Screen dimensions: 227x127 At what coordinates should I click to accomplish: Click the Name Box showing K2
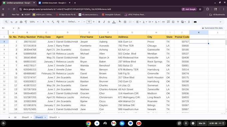pyautogui.click(x=7, y=28)
